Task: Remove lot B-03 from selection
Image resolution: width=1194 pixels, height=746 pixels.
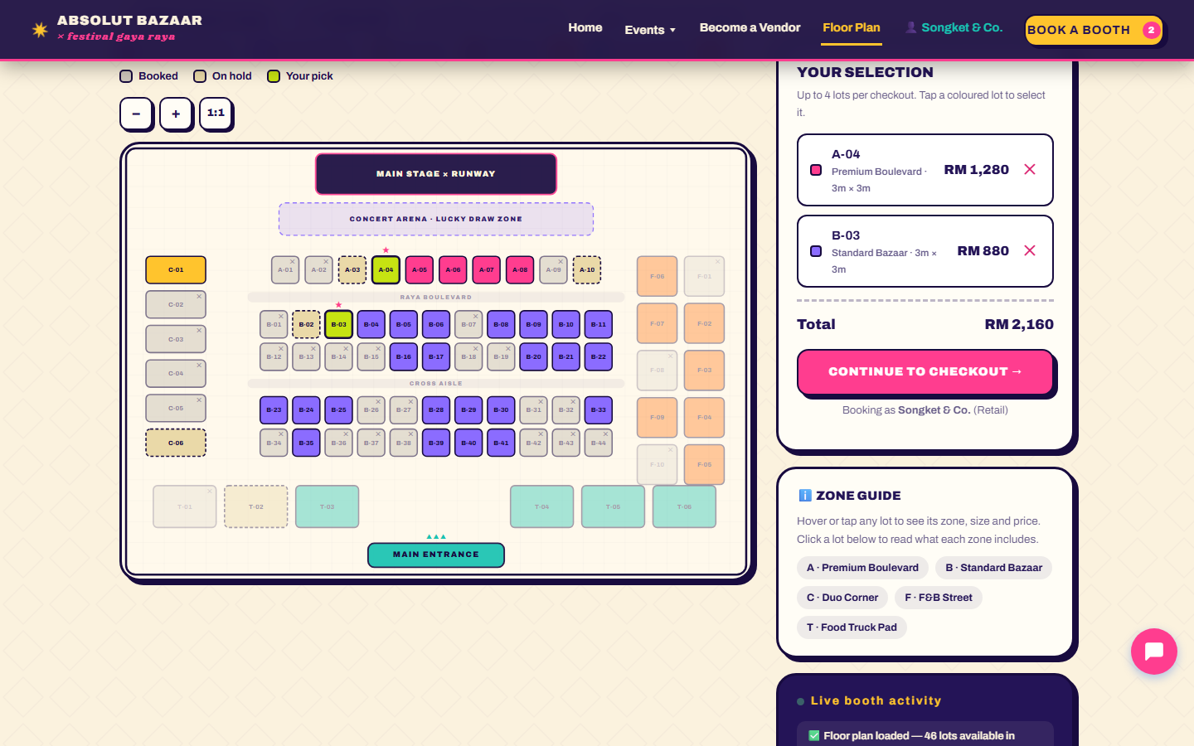Action: click(x=1030, y=250)
